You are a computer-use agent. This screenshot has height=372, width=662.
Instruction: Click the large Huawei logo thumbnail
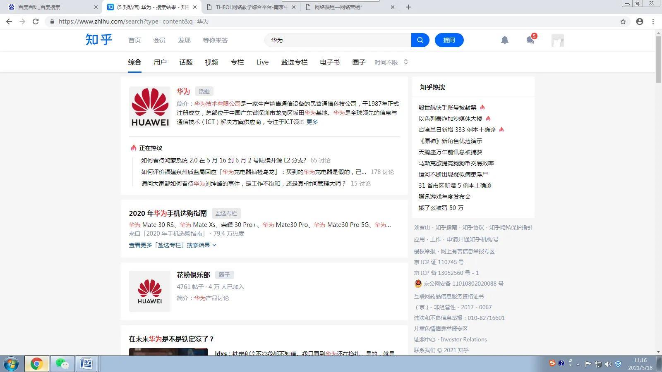(150, 107)
